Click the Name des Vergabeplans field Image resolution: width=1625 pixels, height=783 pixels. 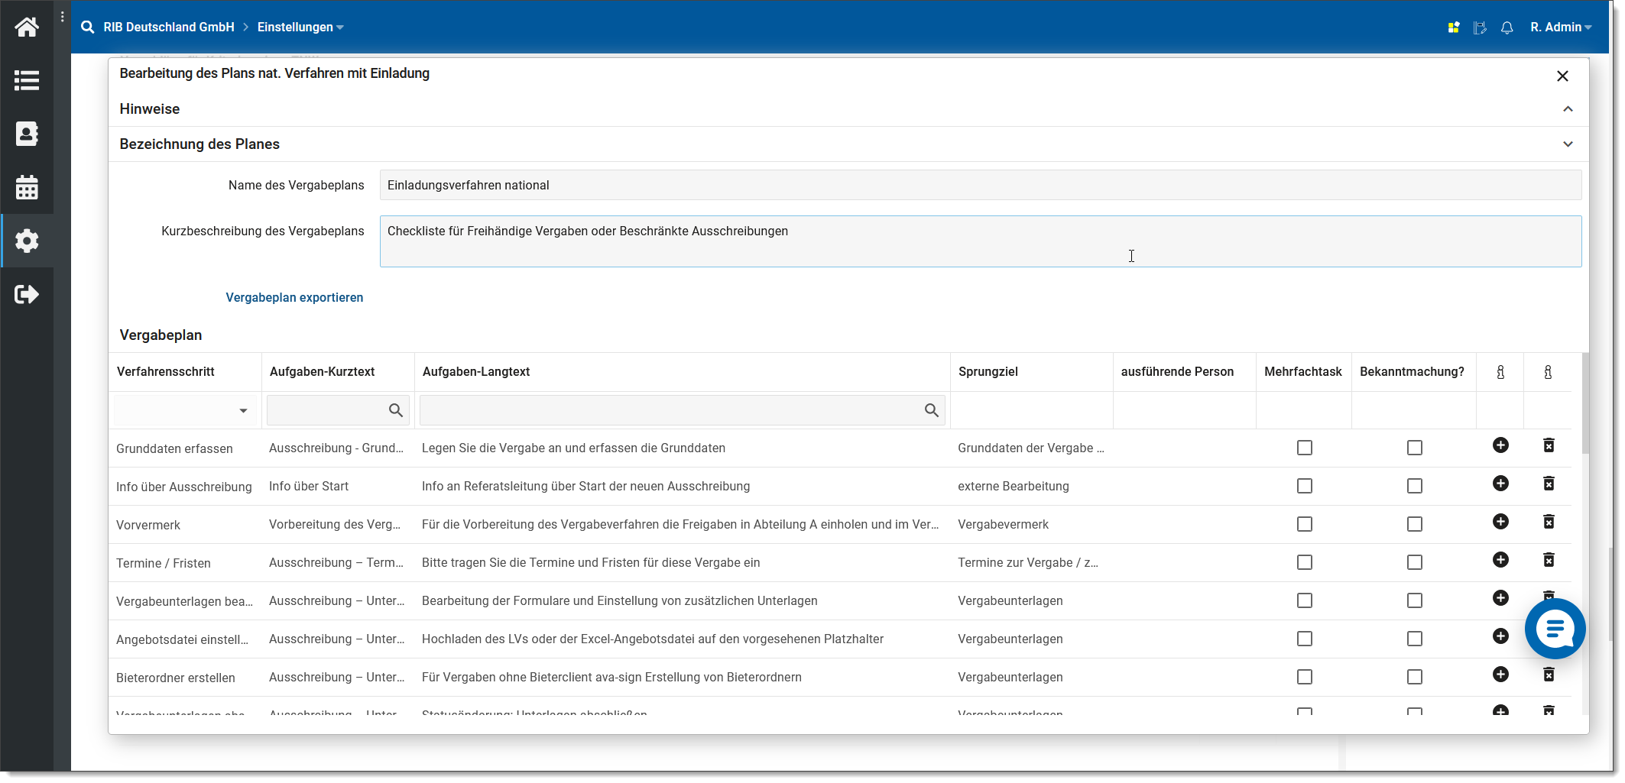tap(980, 185)
